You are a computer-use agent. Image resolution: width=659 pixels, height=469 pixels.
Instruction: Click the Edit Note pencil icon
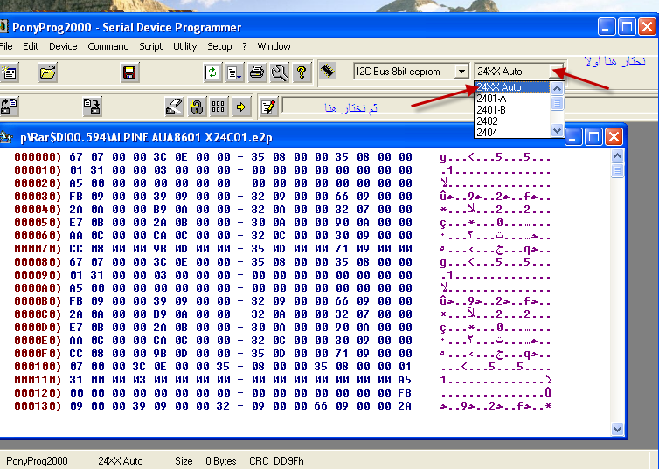(x=268, y=107)
